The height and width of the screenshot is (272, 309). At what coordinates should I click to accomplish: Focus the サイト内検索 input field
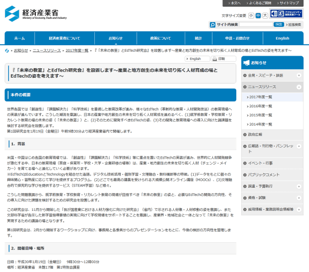pyautogui.click(x=256, y=24)
